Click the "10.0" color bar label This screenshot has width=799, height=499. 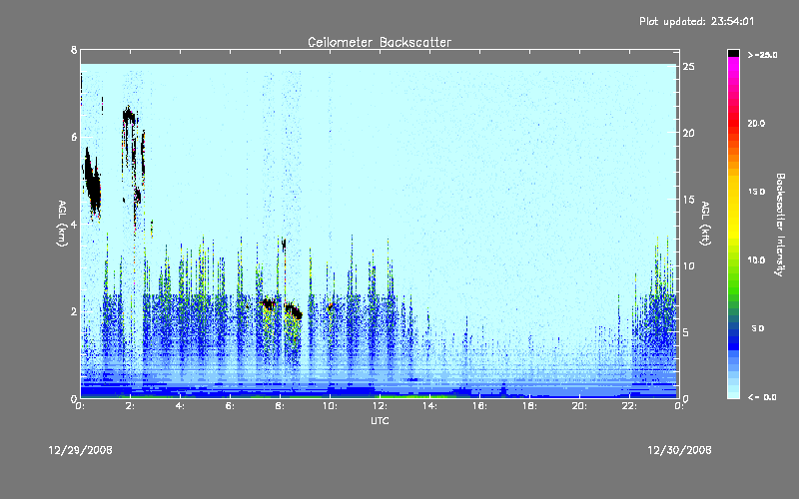756,260
